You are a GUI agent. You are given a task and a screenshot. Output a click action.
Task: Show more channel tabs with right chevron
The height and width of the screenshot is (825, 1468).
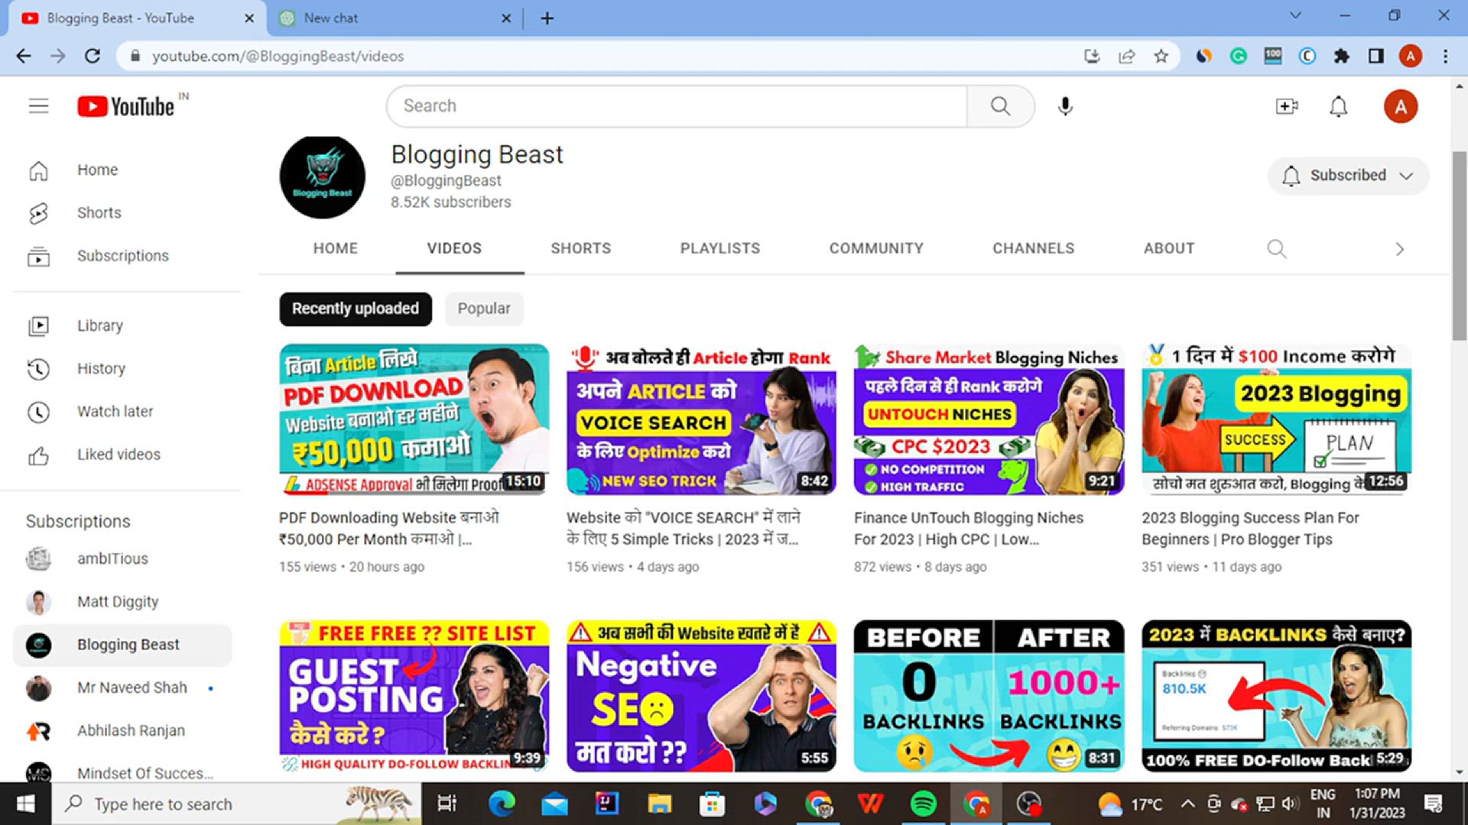pyautogui.click(x=1400, y=249)
